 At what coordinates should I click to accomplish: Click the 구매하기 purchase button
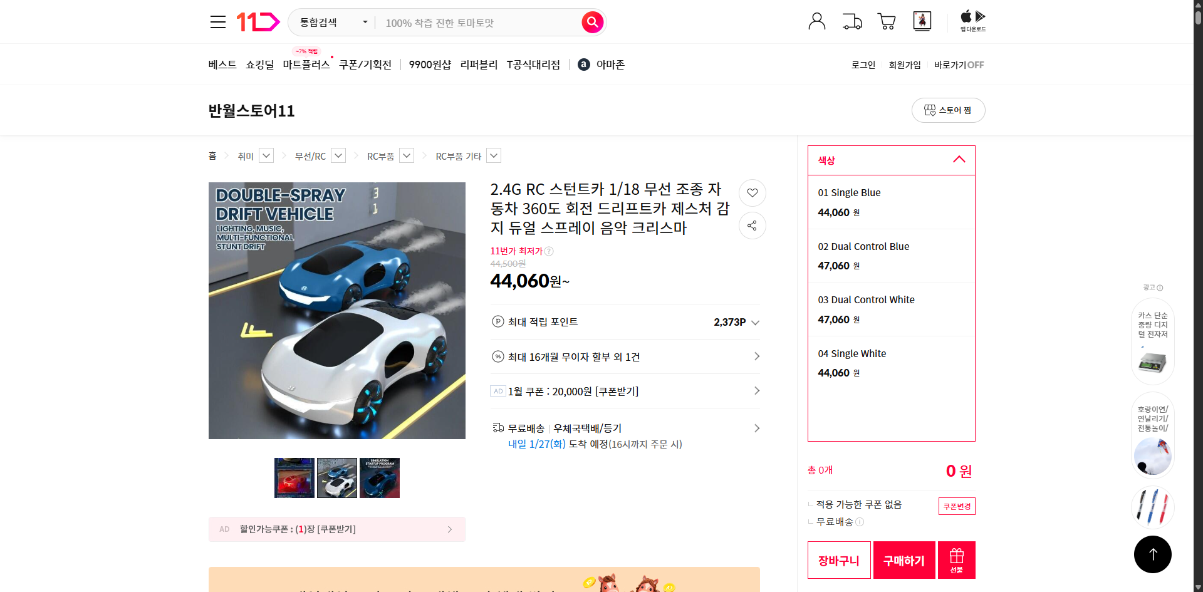click(x=904, y=559)
